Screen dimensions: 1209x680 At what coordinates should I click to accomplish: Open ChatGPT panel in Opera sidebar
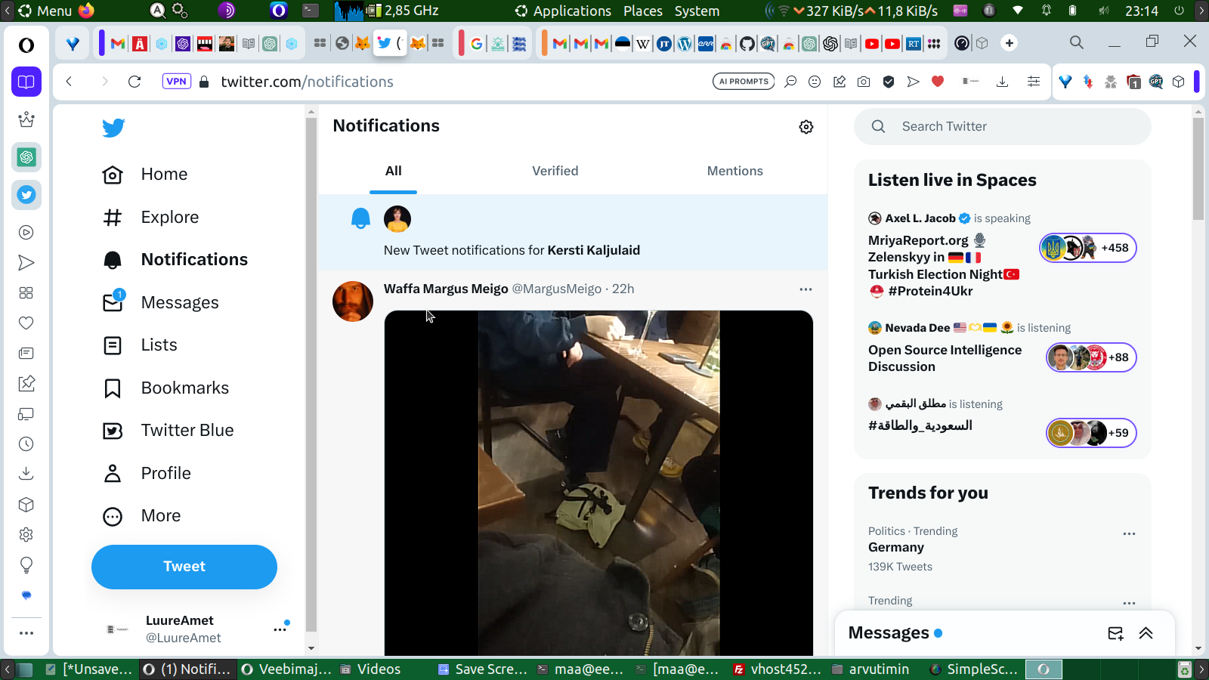point(26,157)
